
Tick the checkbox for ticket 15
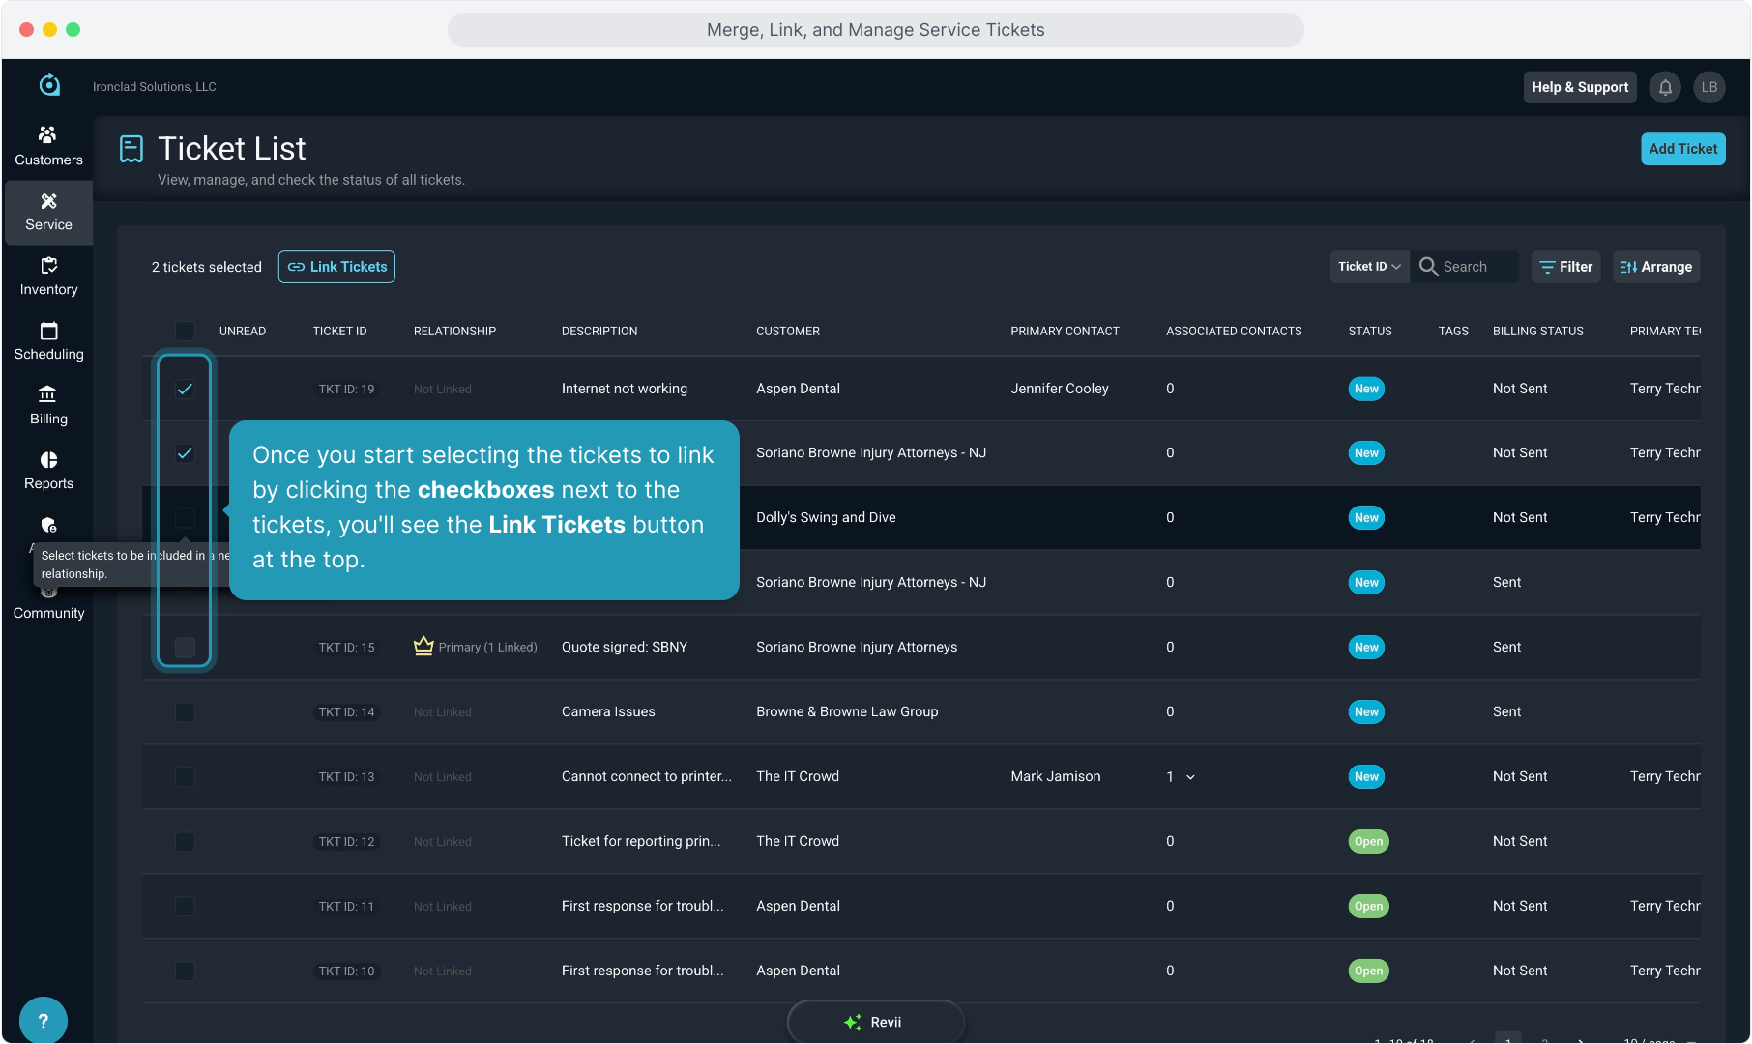185,647
